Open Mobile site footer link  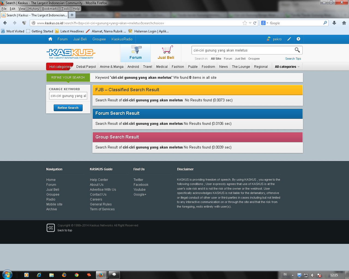[x=54, y=204]
